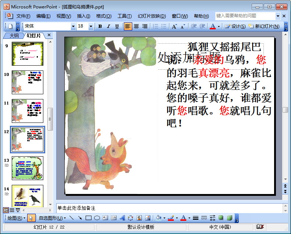291x234 pixels.
Task: Add a new slide with 新幻灯片(N)
Action: [264, 26]
